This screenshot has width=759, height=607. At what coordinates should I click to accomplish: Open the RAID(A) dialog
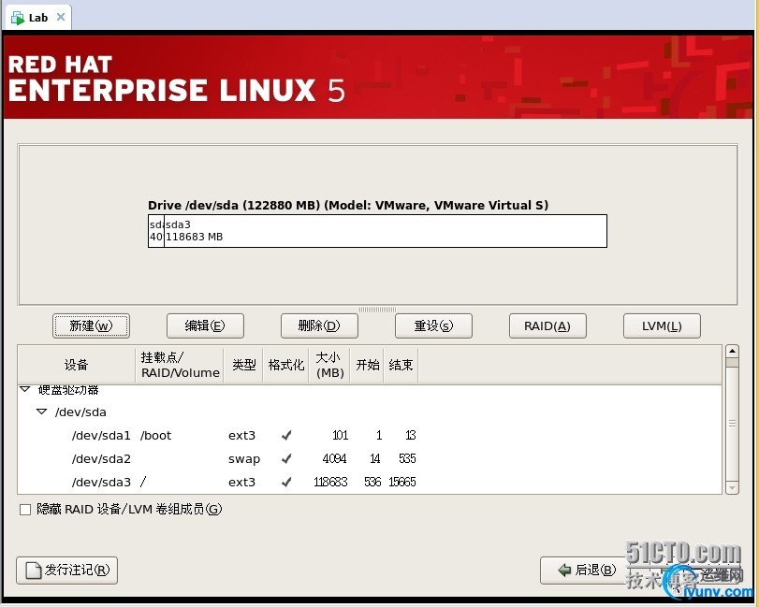tap(547, 326)
